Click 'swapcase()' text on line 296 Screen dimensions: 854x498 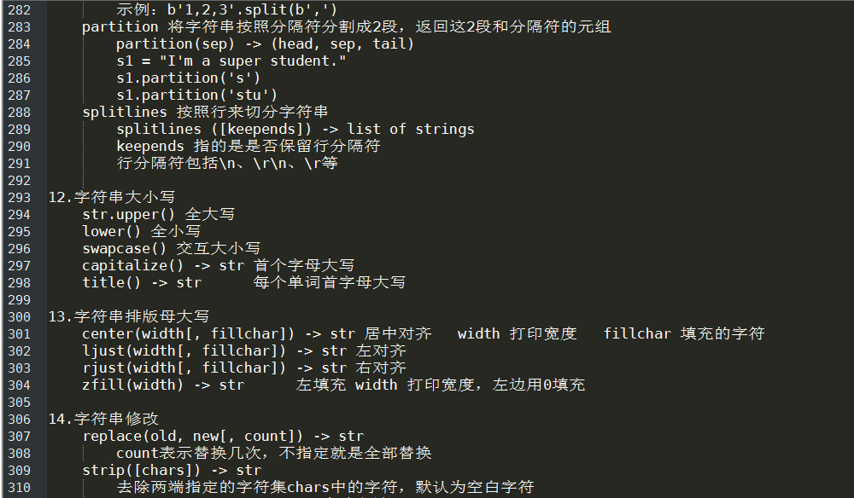coord(125,248)
